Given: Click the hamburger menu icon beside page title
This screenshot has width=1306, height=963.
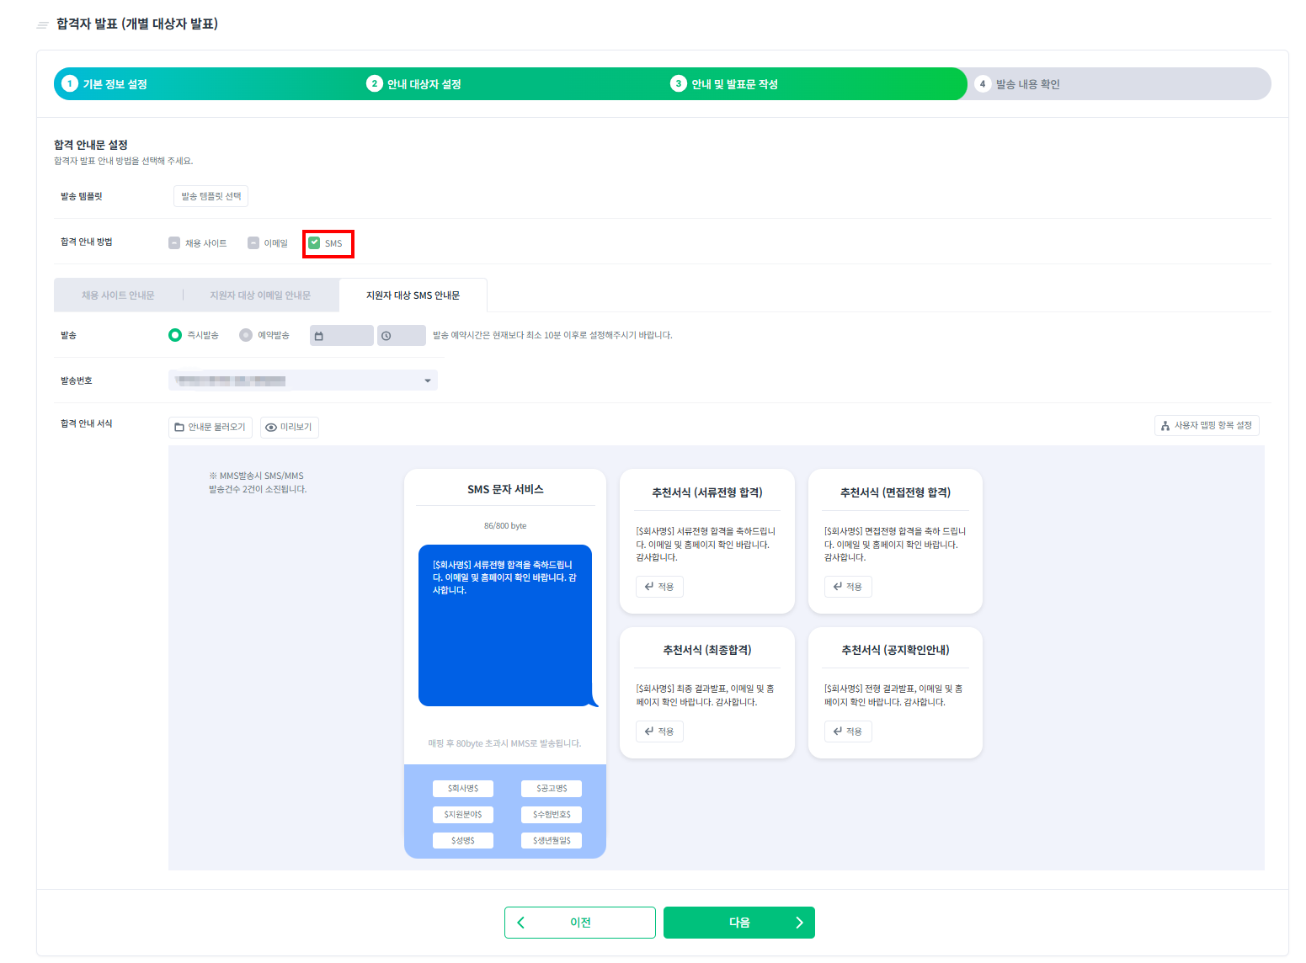Looking at the screenshot, I should [42, 25].
